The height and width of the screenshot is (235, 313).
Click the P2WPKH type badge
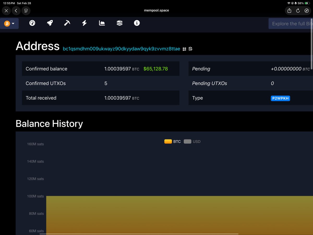[x=280, y=98]
